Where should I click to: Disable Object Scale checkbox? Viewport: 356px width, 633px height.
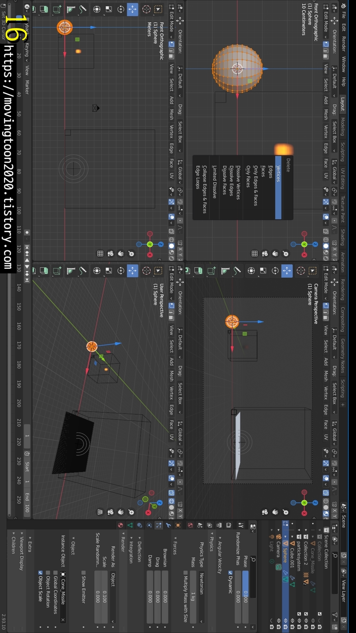[x=40, y=573]
